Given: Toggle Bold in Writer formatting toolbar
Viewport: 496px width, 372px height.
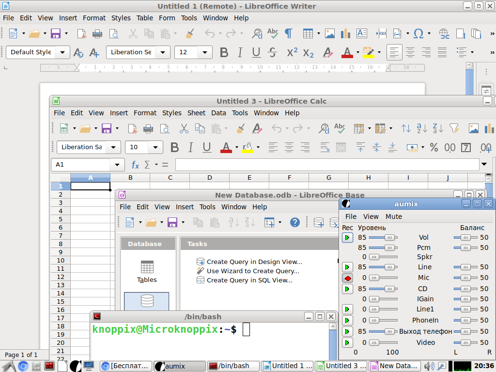Looking at the screenshot, I should coord(224,52).
